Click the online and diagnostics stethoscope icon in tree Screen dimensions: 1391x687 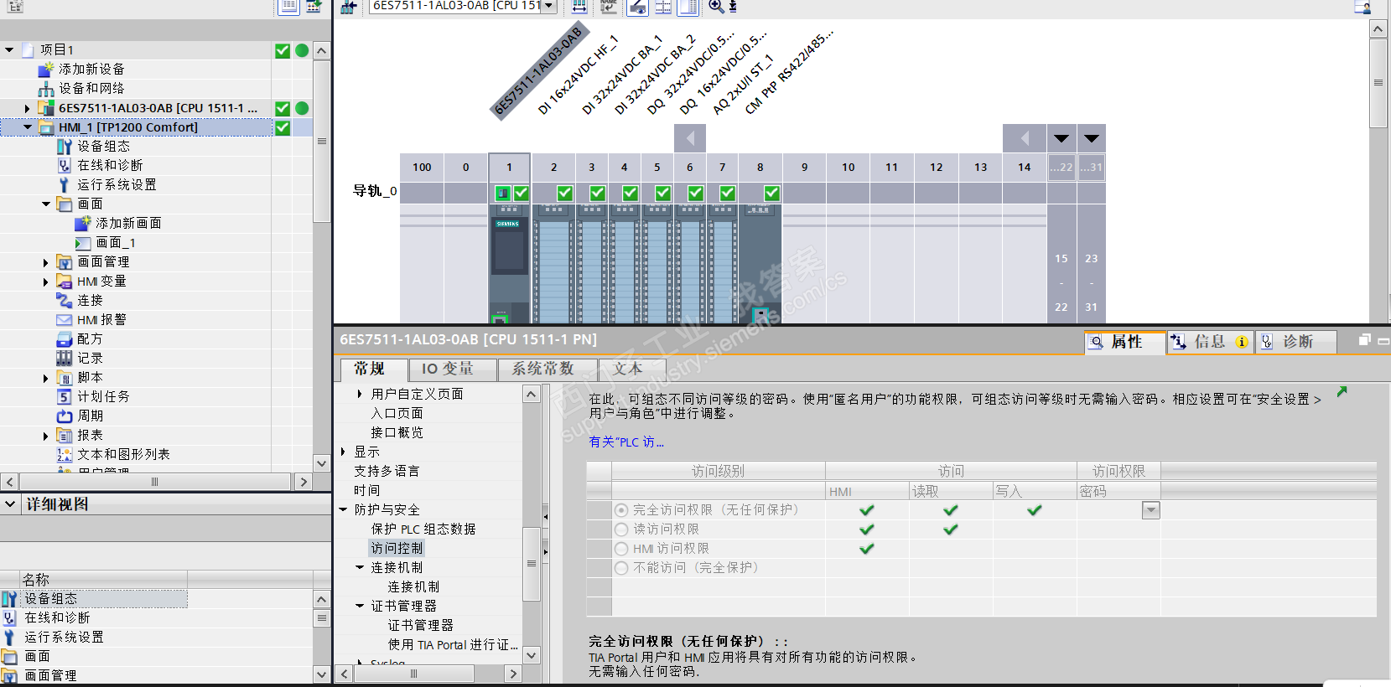pos(65,166)
